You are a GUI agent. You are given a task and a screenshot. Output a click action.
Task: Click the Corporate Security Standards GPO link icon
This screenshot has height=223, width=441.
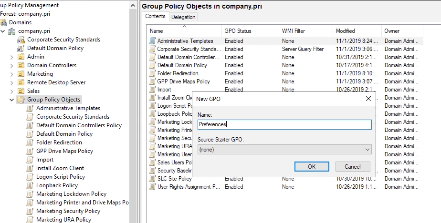click(x=21, y=40)
